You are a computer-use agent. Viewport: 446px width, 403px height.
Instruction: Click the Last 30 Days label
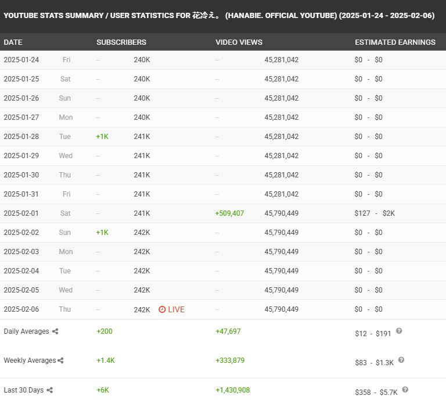pyautogui.click(x=24, y=390)
